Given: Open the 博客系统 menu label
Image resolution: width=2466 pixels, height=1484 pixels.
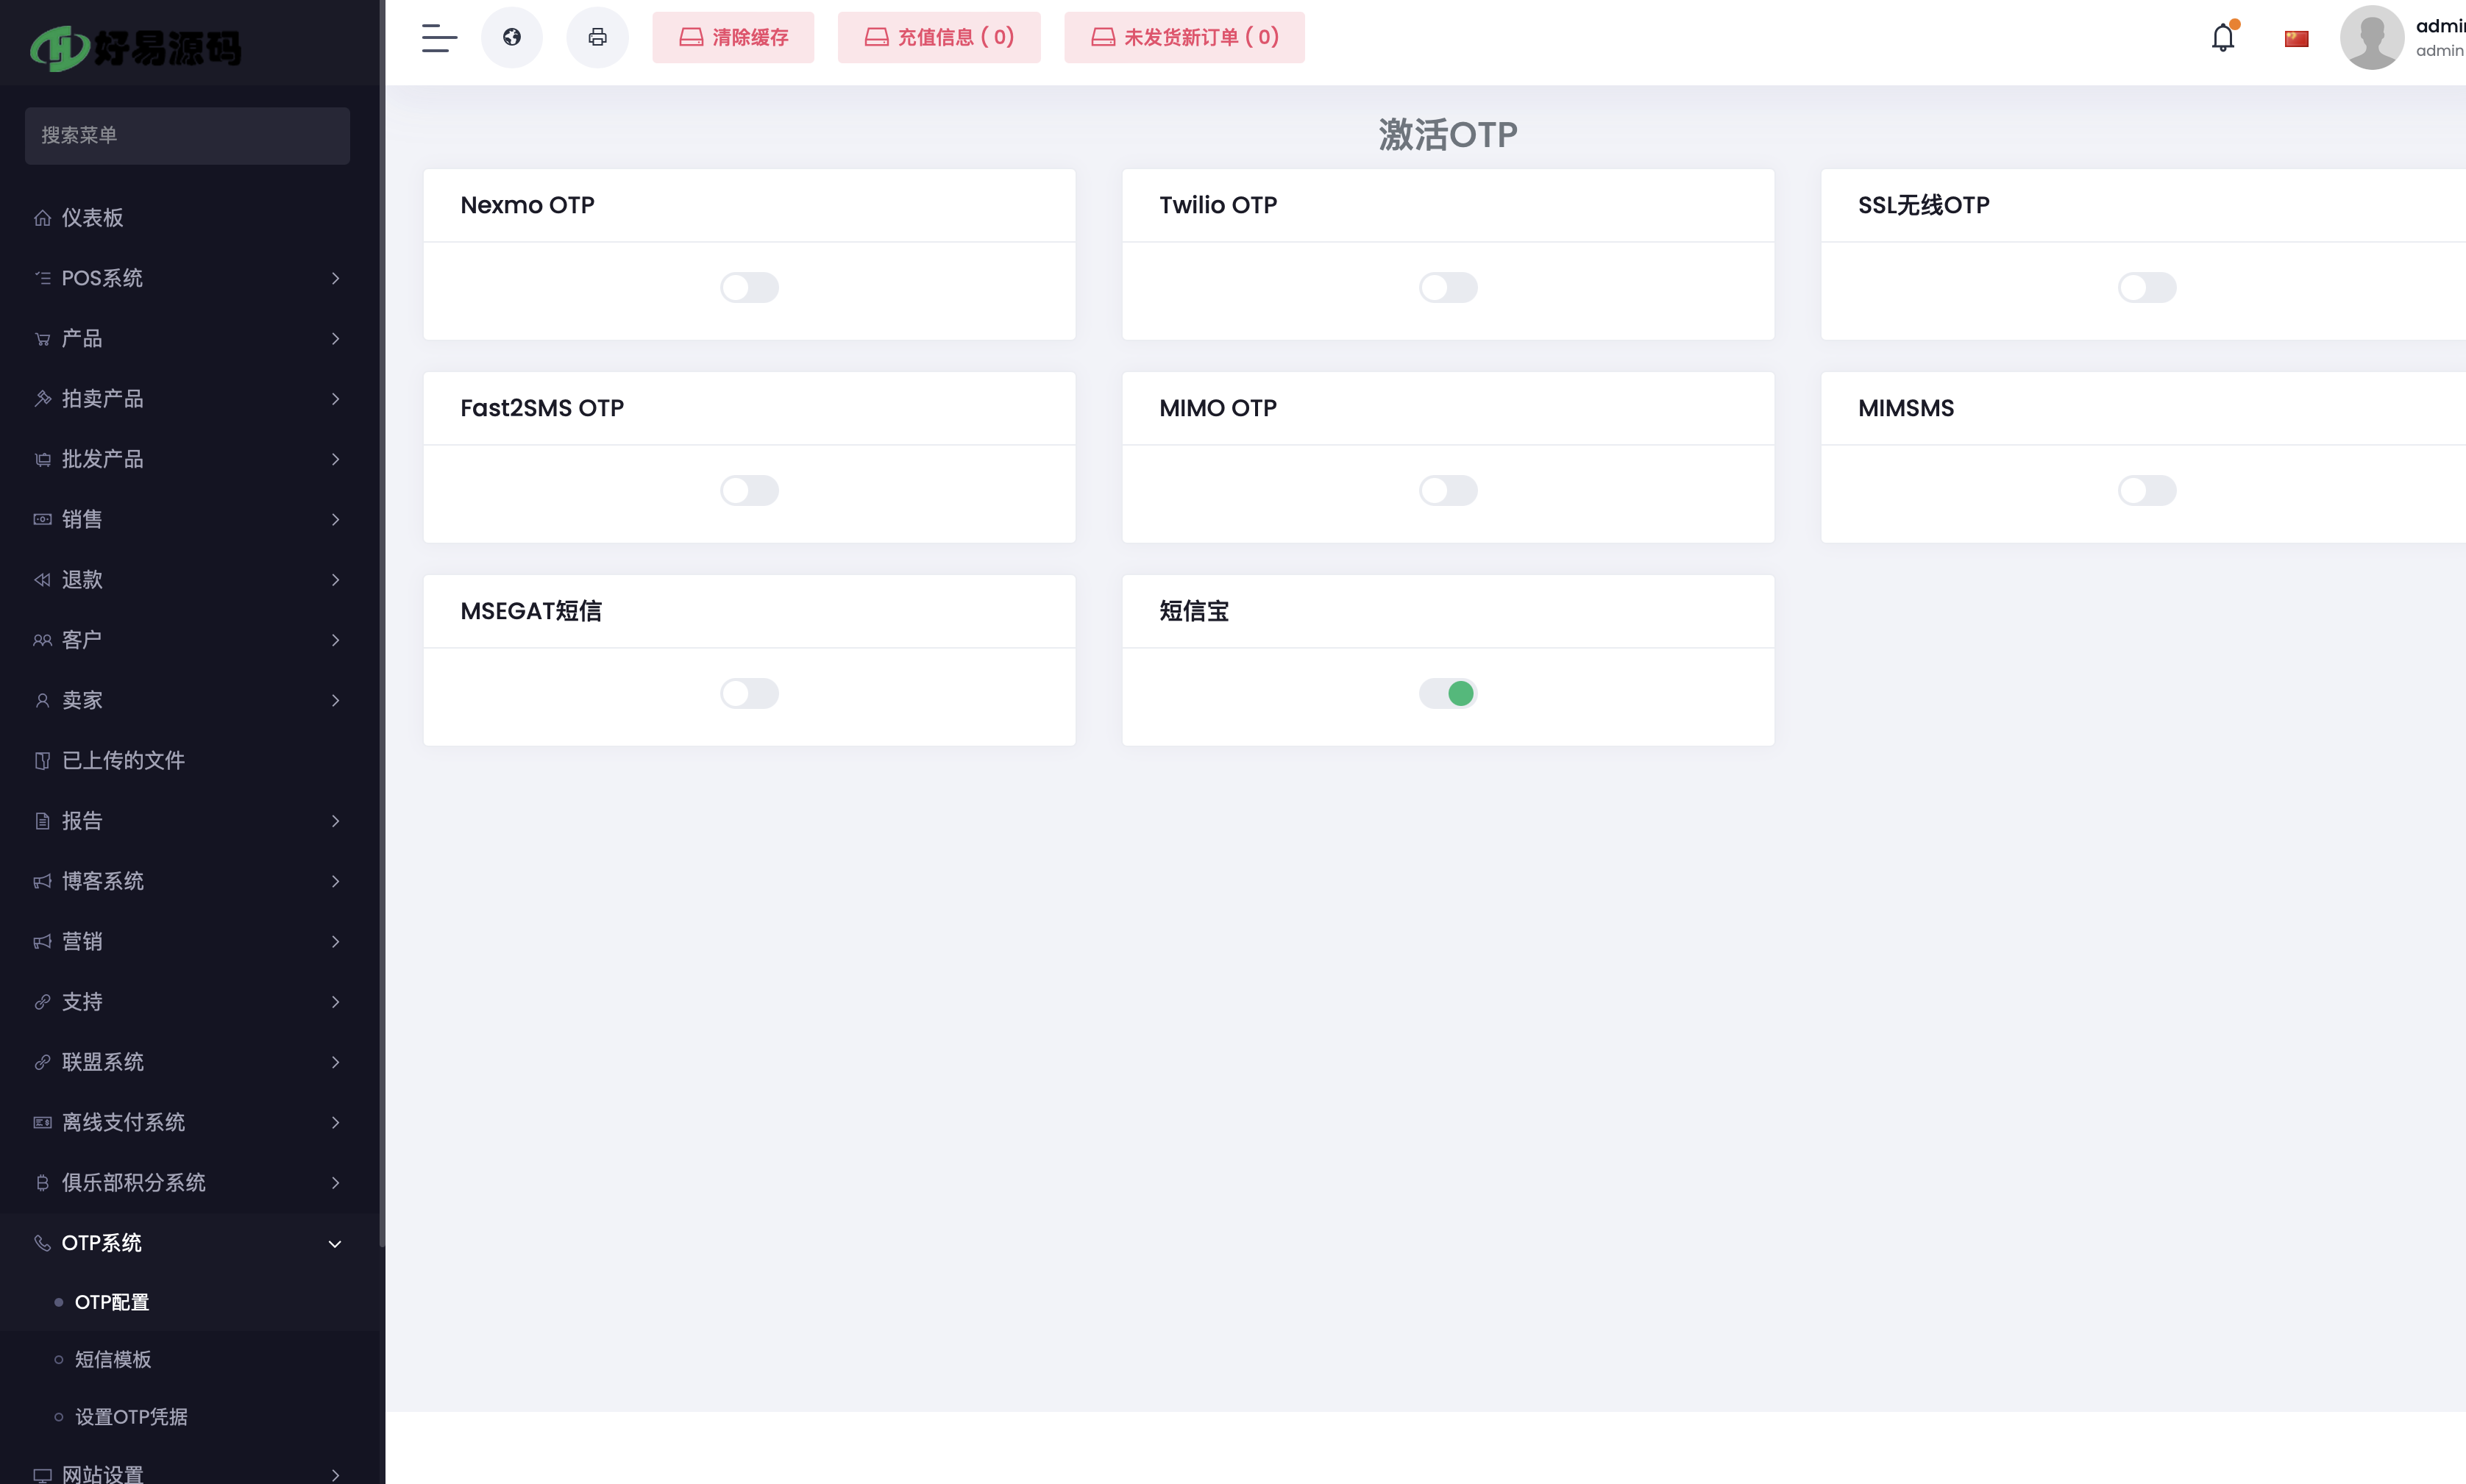Looking at the screenshot, I should [x=103, y=881].
